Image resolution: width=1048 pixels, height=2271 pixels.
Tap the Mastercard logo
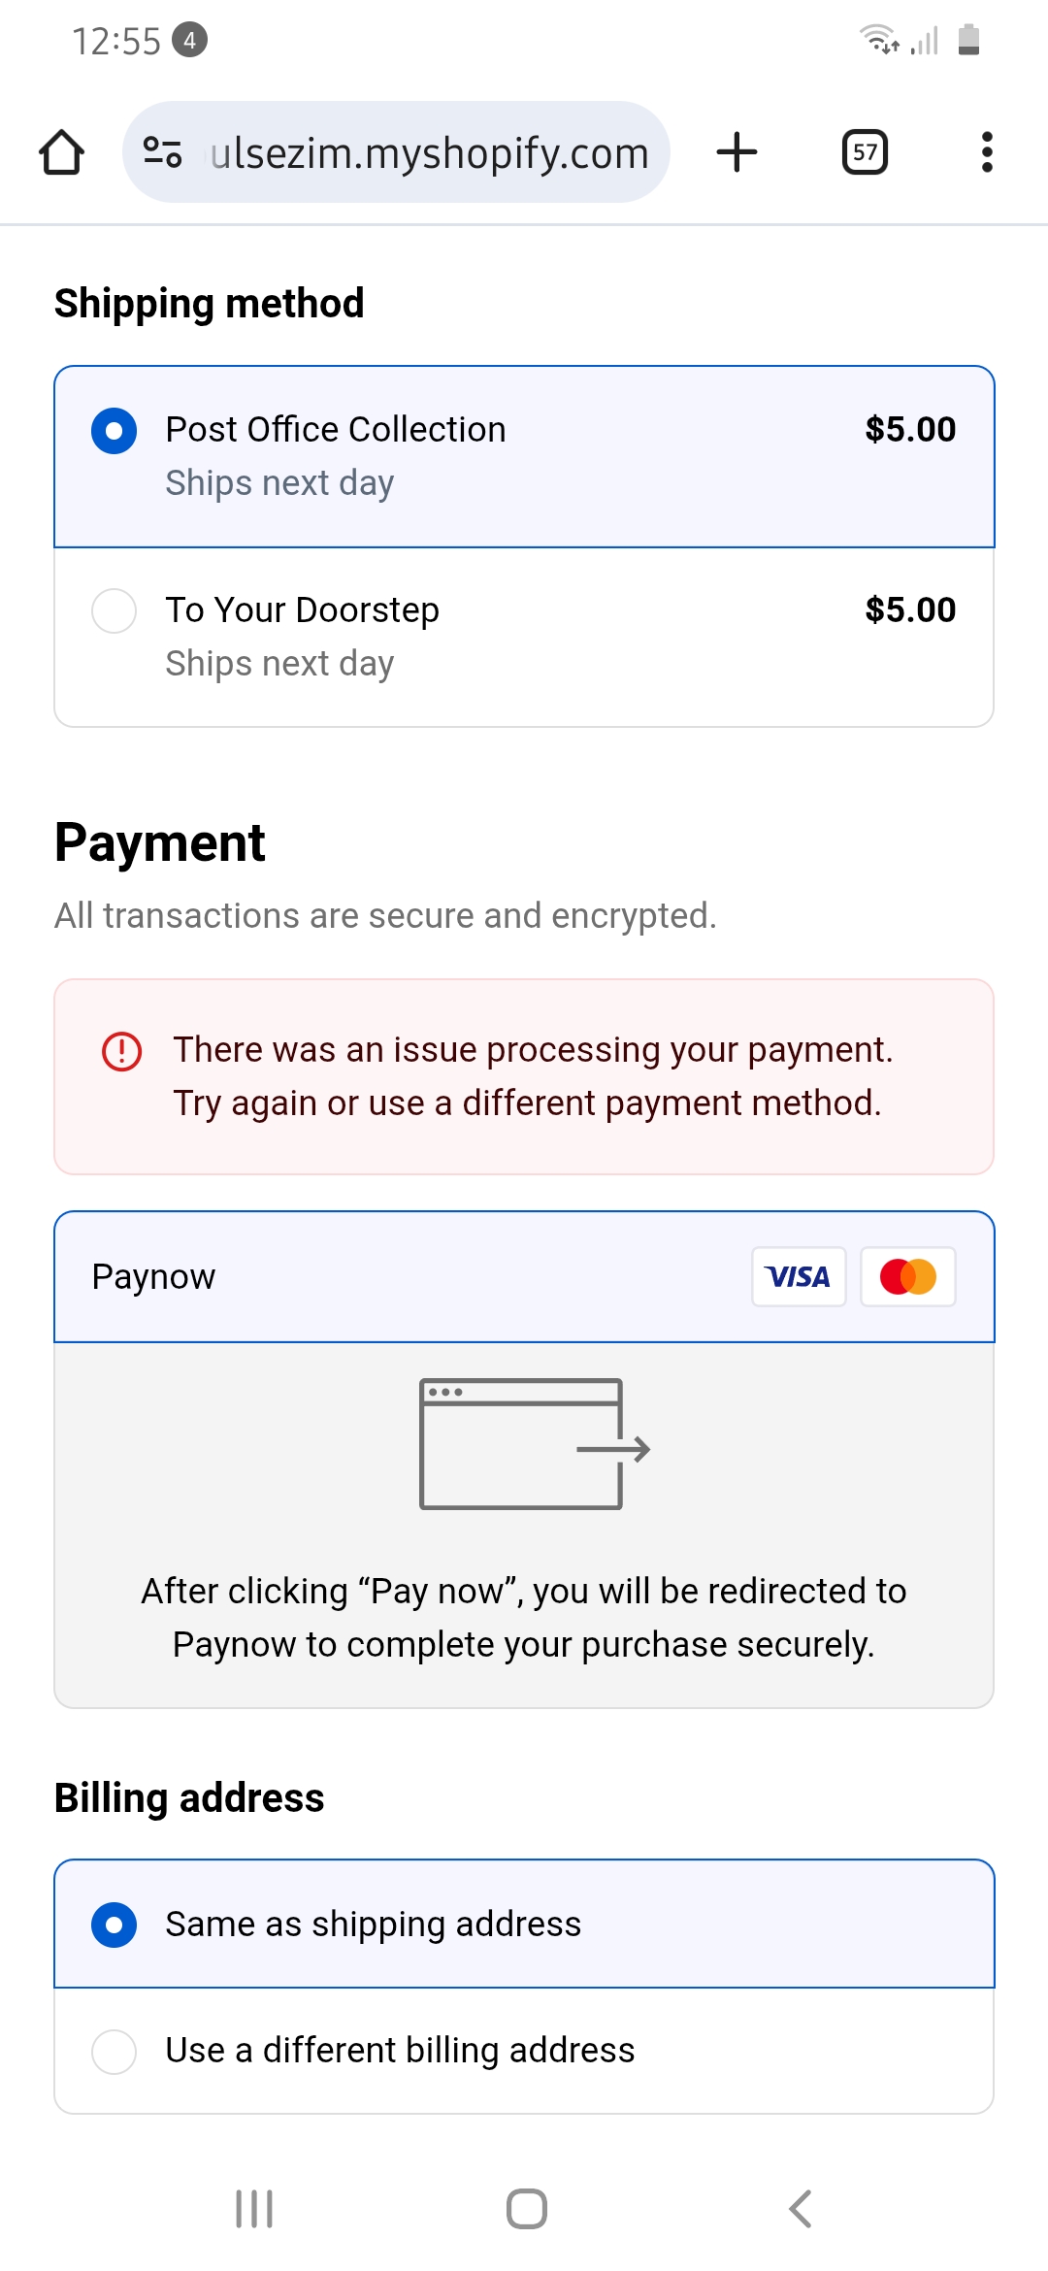point(907,1277)
